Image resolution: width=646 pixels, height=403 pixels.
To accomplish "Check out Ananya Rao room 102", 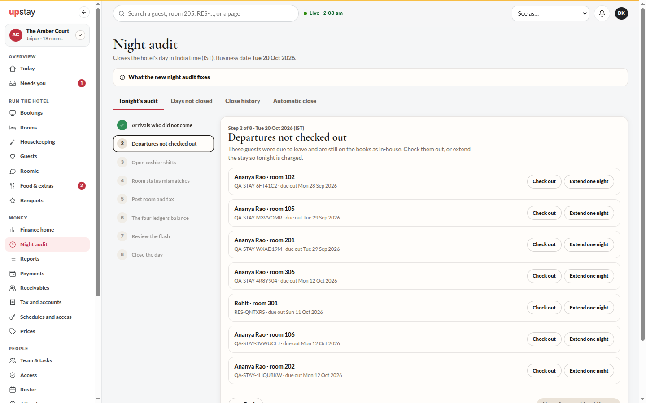I will coord(544,181).
